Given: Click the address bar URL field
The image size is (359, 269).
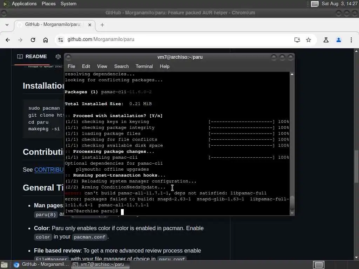Looking at the screenshot, I should (x=178, y=39).
